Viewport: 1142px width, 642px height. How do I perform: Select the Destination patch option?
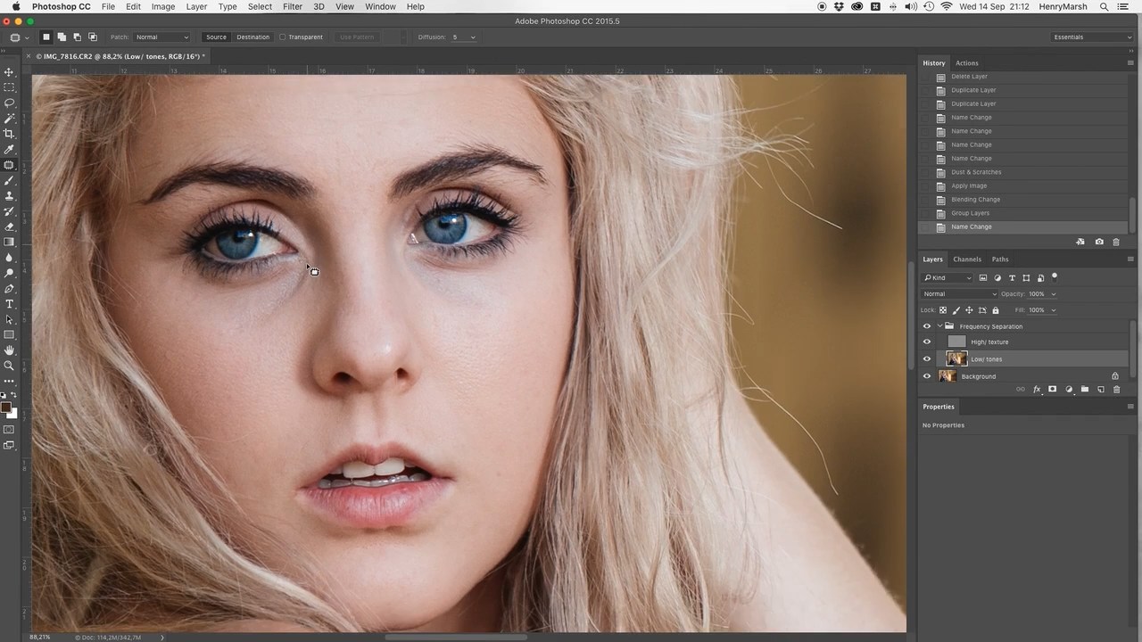(x=252, y=37)
